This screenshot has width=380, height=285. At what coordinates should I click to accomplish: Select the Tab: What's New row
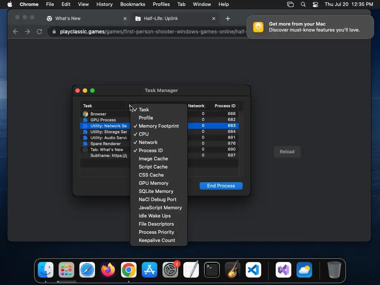point(105,150)
